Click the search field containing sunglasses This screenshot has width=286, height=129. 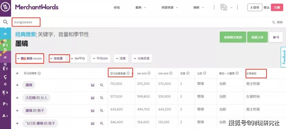[26, 22]
